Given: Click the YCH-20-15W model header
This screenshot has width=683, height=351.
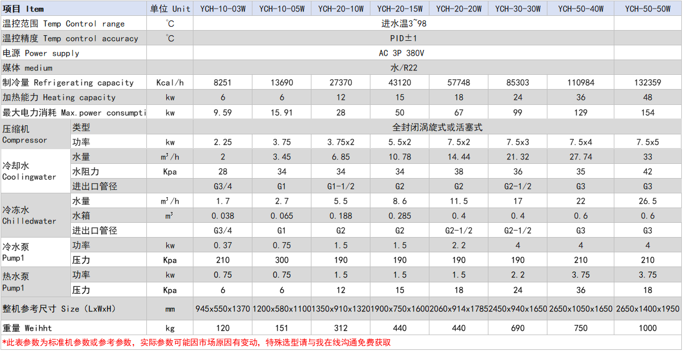Looking at the screenshot, I should 400,8.
